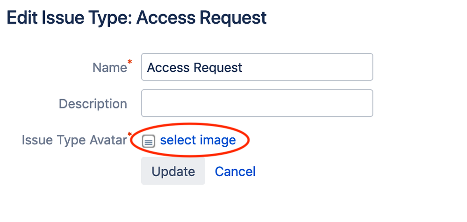Click the Edit Issue Type heading
Screen dimensions: 467x222
137,18
